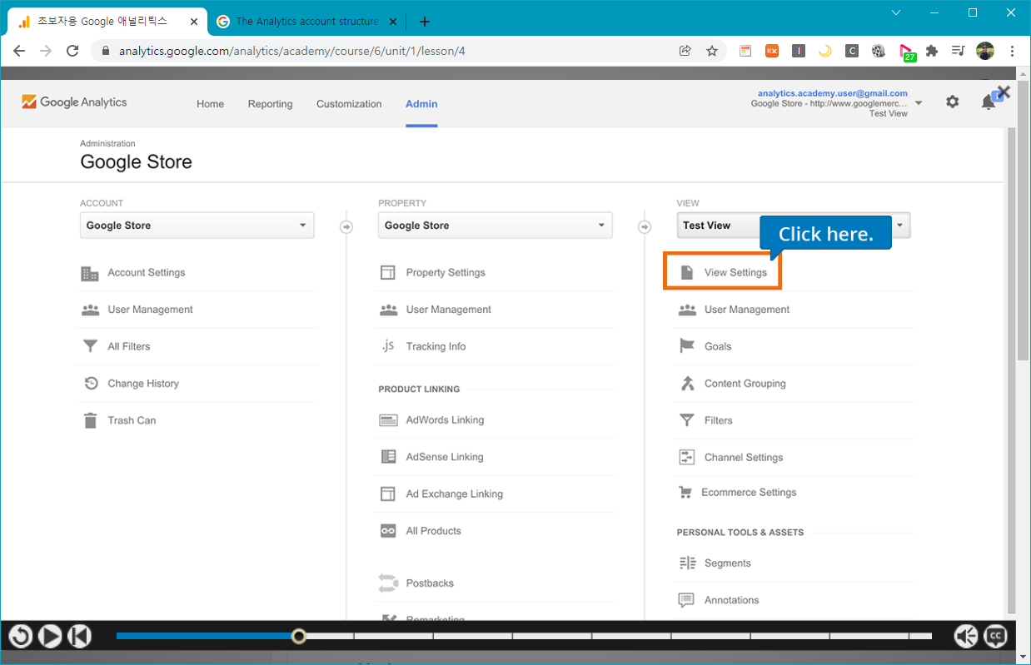The height and width of the screenshot is (665, 1031).
Task: Click the Trash Can icon
Action: (x=90, y=420)
